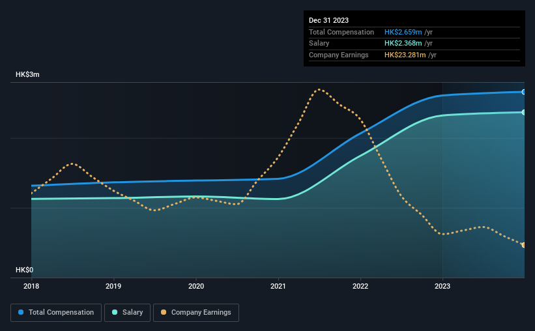Click the orange Company Earnings end-point marker

tap(524, 245)
